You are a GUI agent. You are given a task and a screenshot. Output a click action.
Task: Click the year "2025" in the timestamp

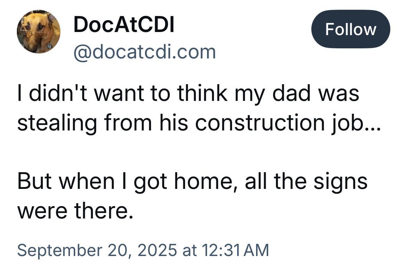pyautogui.click(x=157, y=250)
